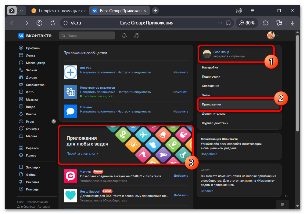Open Помощь in the sidebar
Screen dimensions: 305x214
[x=32, y=189]
